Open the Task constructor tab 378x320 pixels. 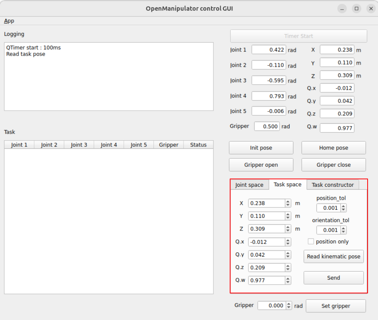point(332,185)
